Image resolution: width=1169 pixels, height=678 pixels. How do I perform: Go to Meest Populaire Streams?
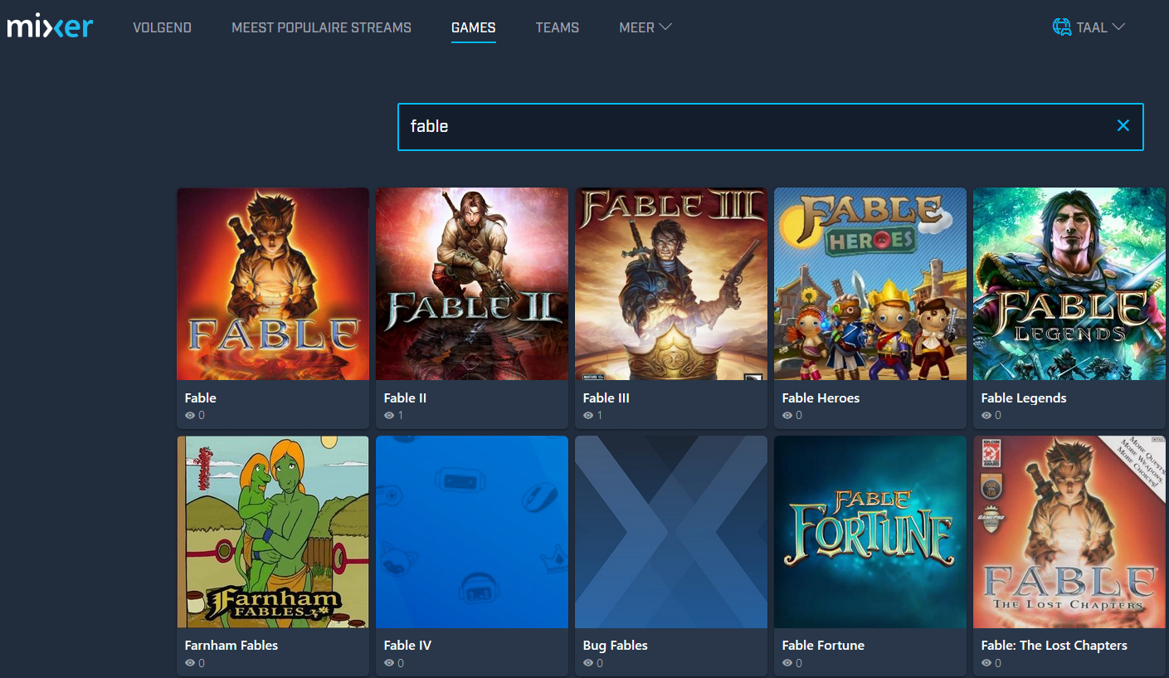point(321,27)
